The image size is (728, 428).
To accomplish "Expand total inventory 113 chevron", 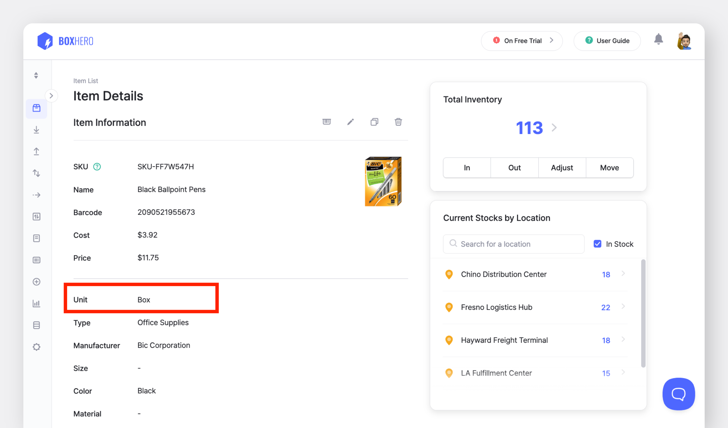I will pyautogui.click(x=554, y=128).
